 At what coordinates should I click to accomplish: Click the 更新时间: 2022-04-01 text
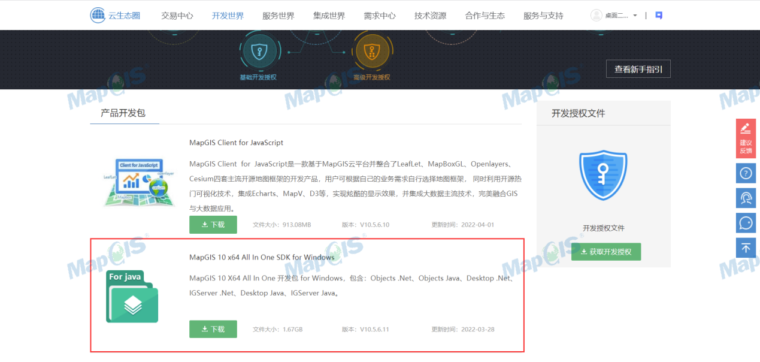click(463, 225)
